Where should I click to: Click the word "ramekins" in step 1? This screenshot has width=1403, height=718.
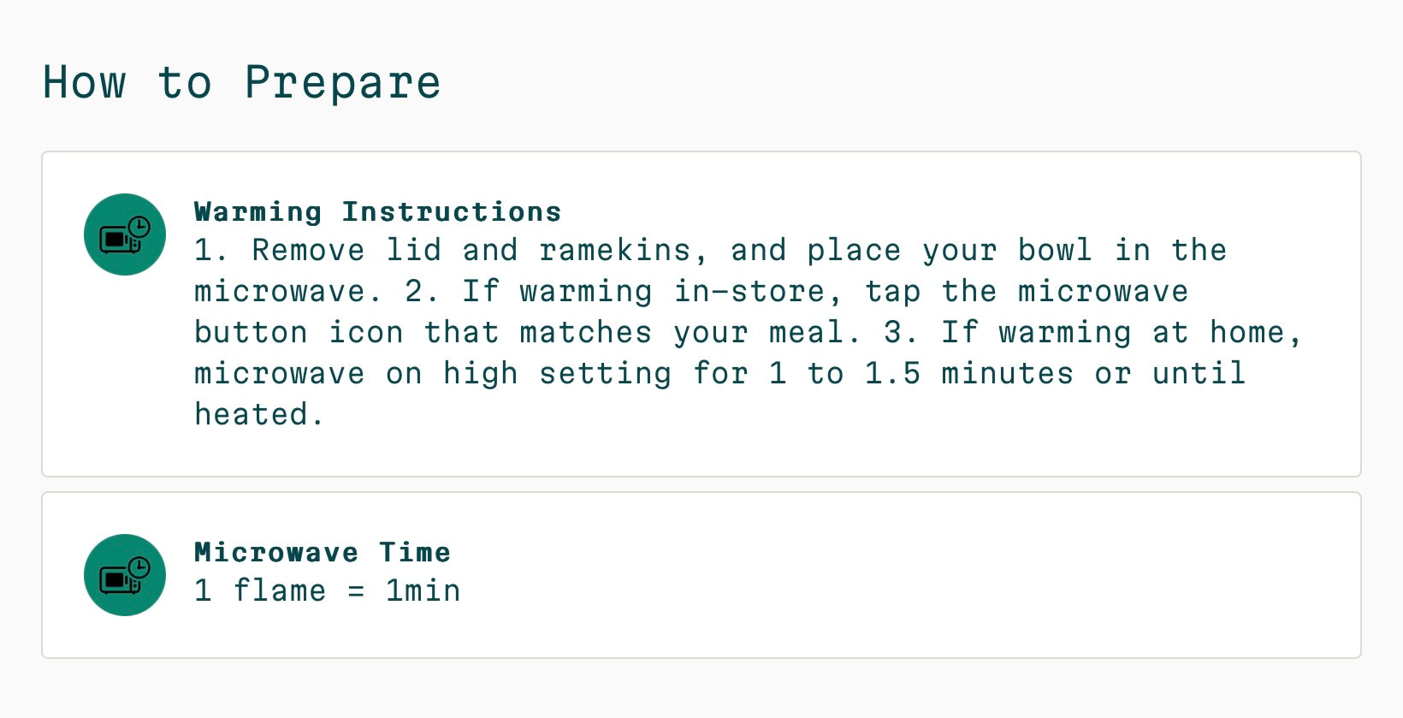[615, 250]
